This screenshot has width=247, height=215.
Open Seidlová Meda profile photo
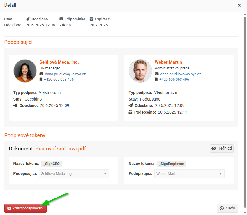(25, 71)
